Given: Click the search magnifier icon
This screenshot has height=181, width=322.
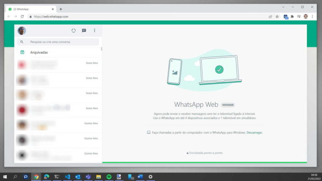Looking at the screenshot, I should point(22,42).
